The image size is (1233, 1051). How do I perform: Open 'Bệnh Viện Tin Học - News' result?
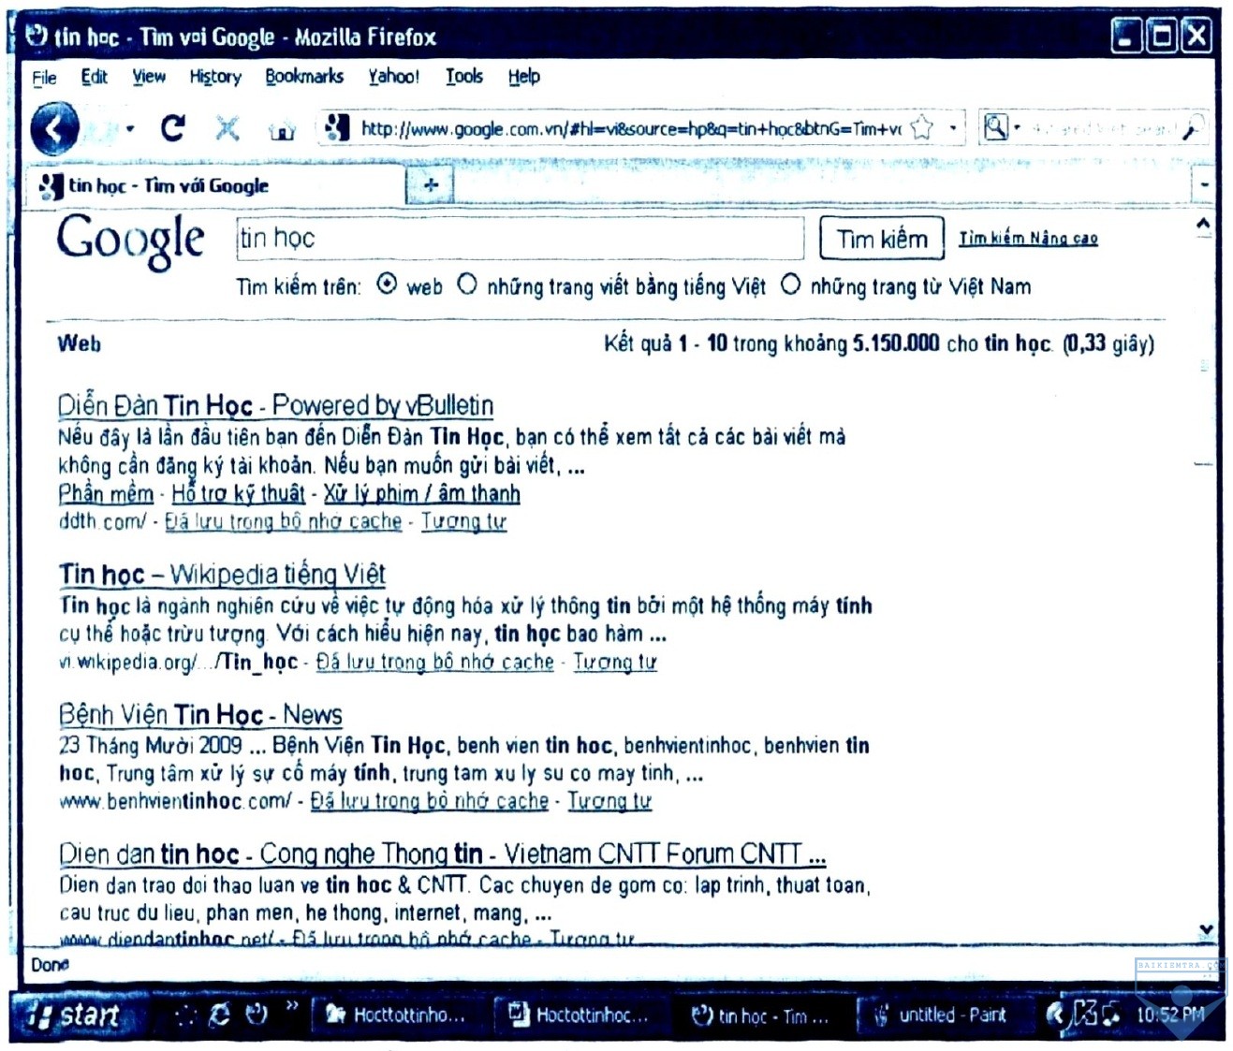point(200,715)
